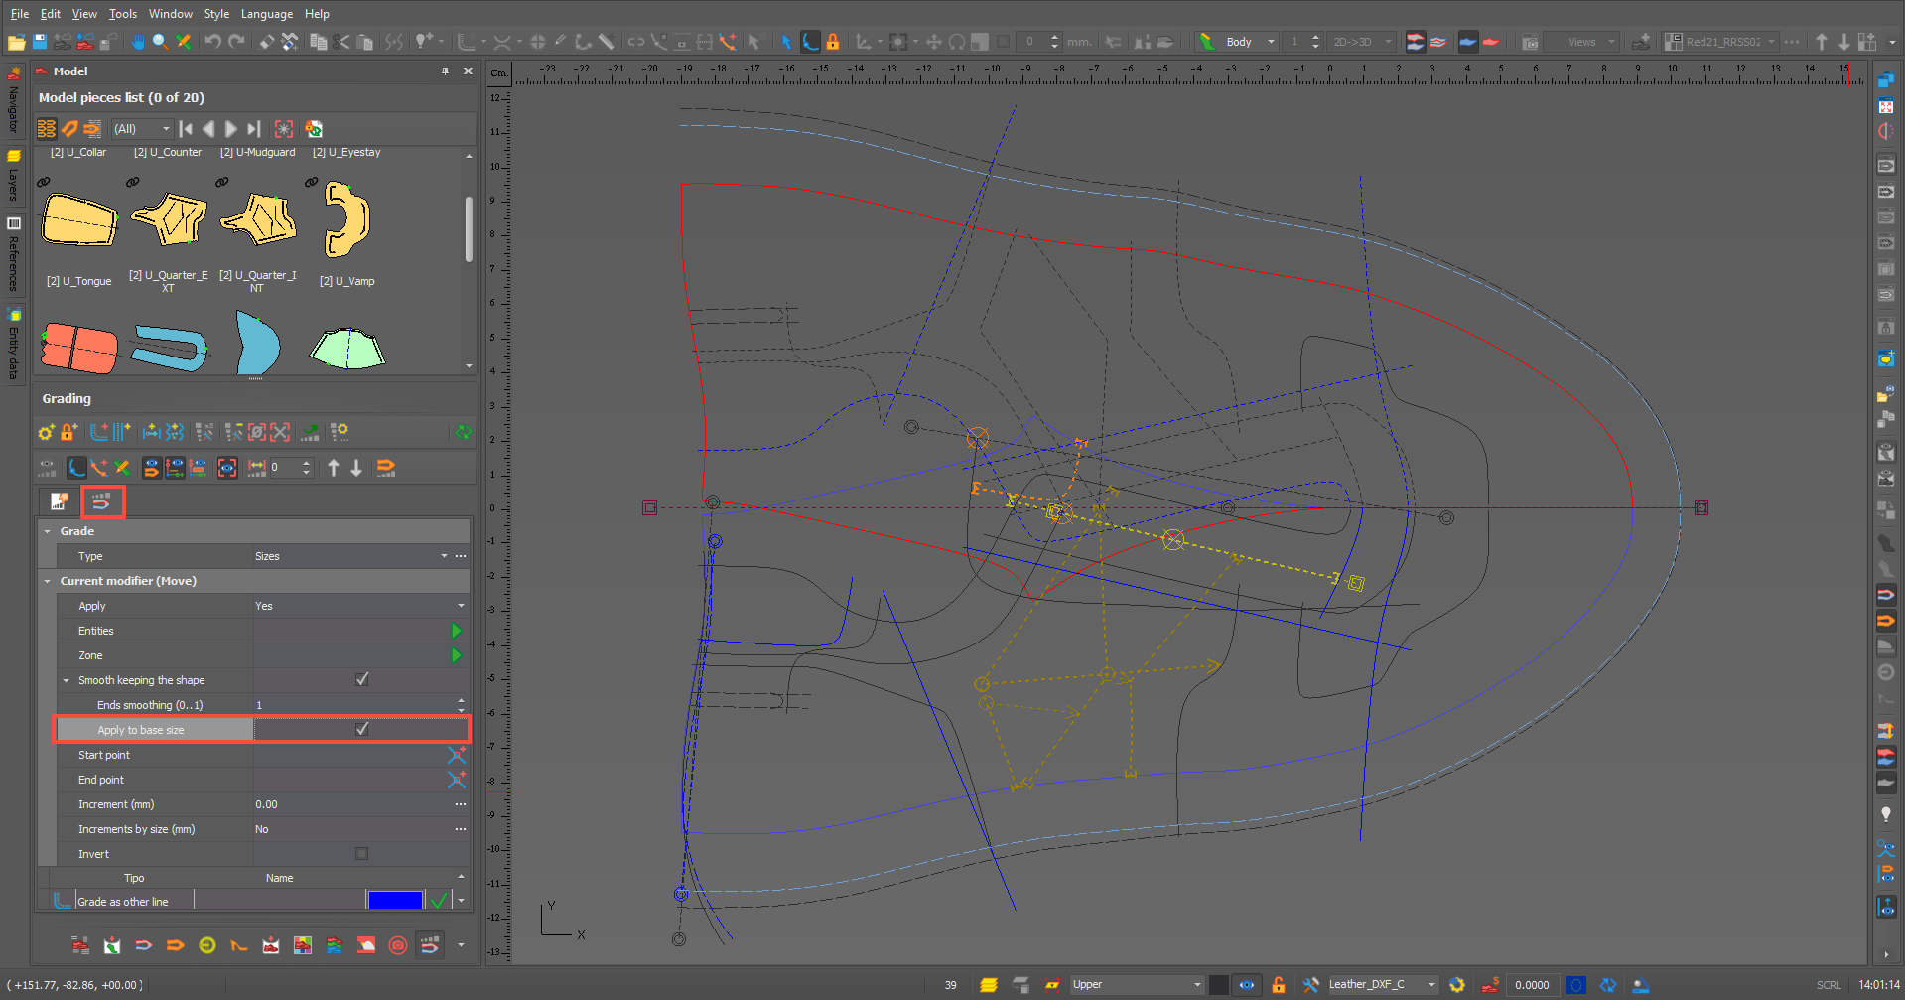Open the Language menu
This screenshot has width=1905, height=1000.
tap(266, 14)
